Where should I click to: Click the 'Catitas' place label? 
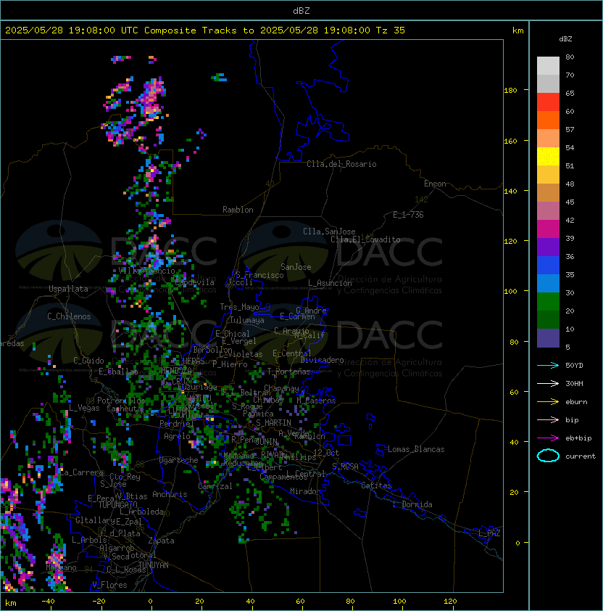[x=376, y=485]
